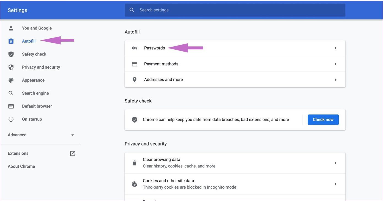Expand the Advanced section arrow

point(73,135)
